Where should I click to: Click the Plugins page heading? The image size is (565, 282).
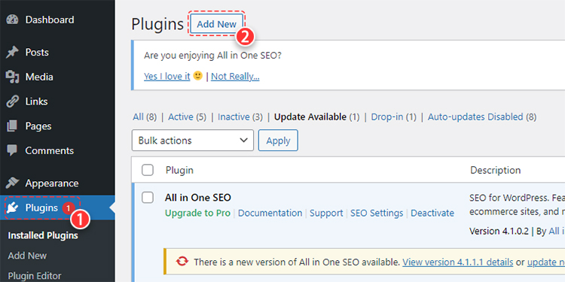[157, 24]
